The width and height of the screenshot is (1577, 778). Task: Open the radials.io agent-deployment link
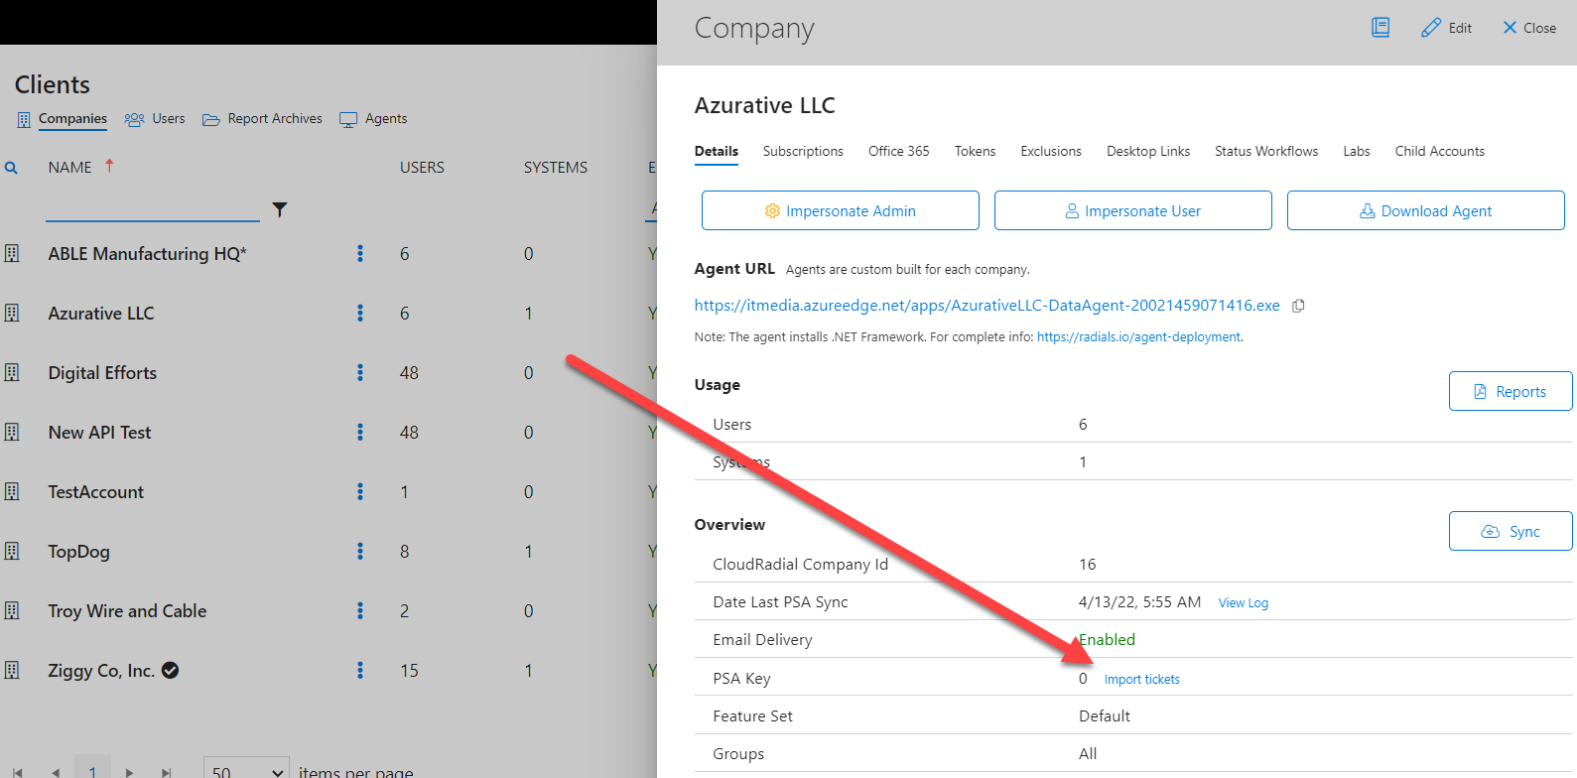click(1138, 337)
